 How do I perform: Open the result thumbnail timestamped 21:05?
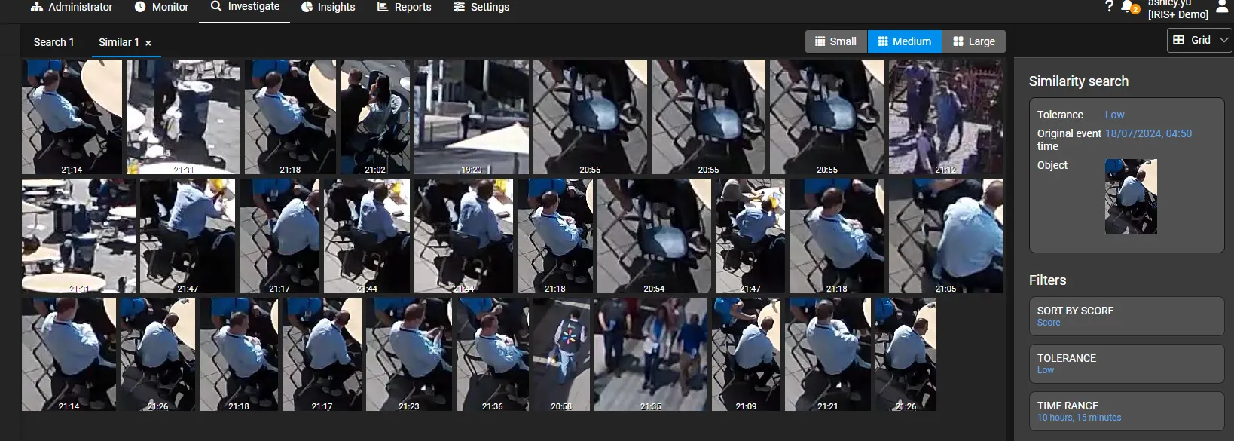(945, 236)
